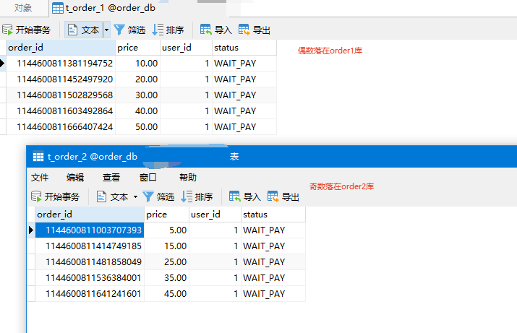517x333 pixels.
Task: Expand the 文本 dropdown arrow in t_order_2 toolbar
Action: tap(135, 197)
